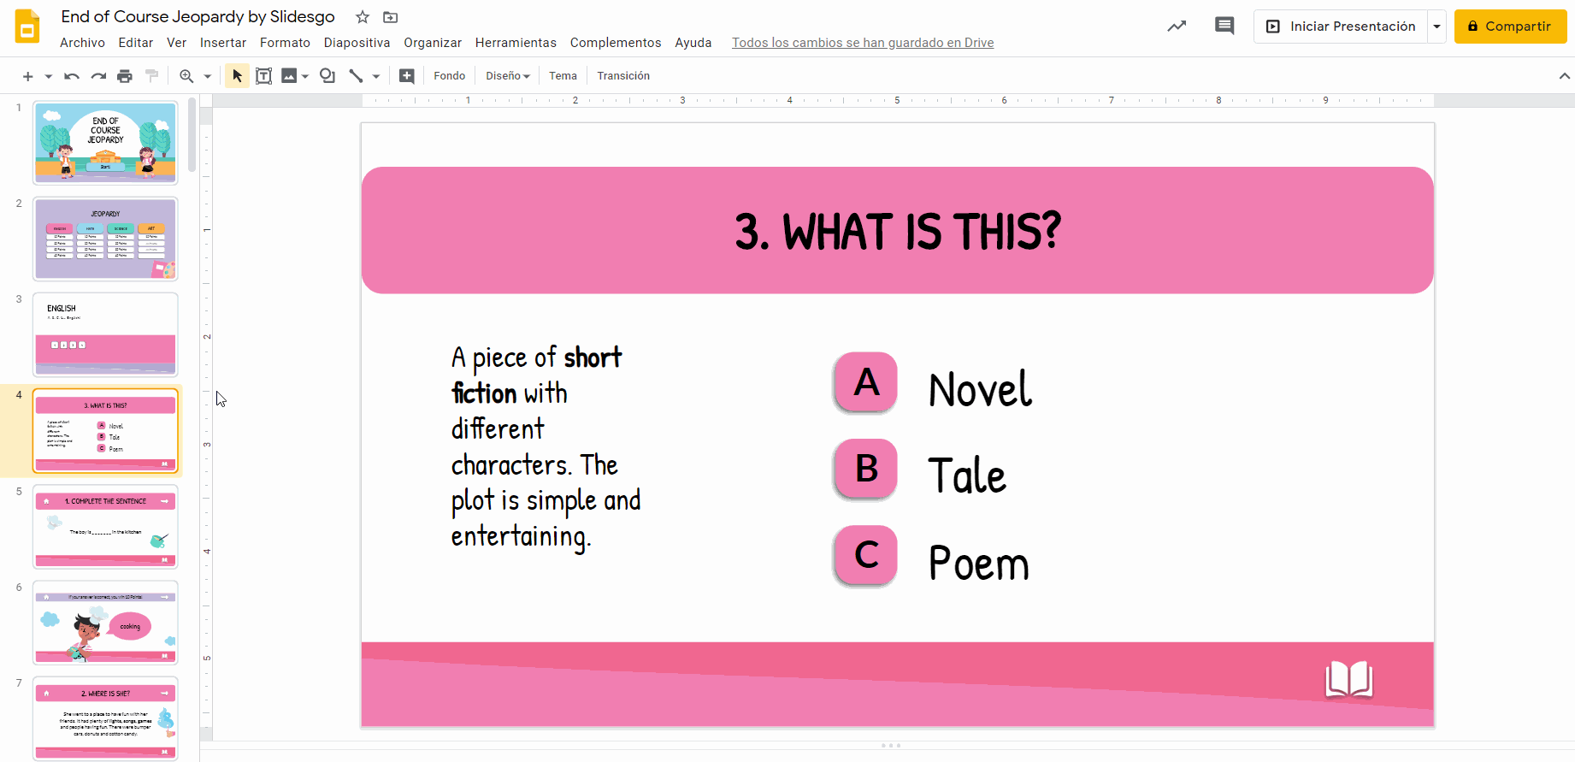Viewport: 1575px width, 762px height.
Task: Open the Archivo menu
Action: (82, 43)
